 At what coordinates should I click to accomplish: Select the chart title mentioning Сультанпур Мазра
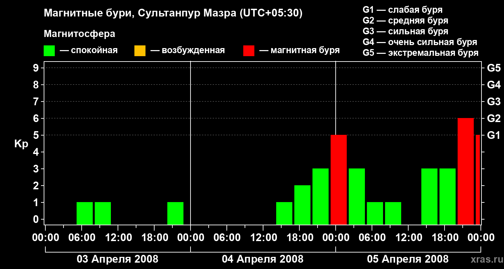pos(173,13)
